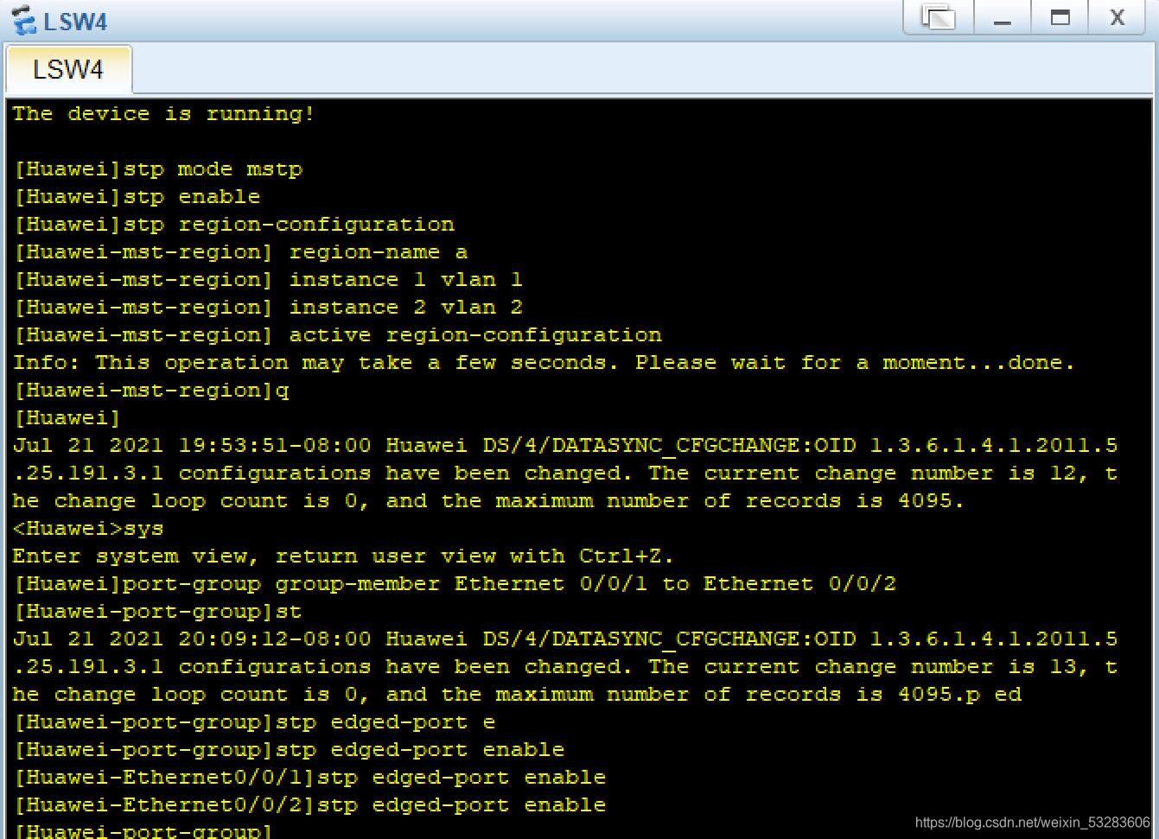Click 'Enter system view, return user view' line
This screenshot has height=839, width=1159.
coord(344,556)
